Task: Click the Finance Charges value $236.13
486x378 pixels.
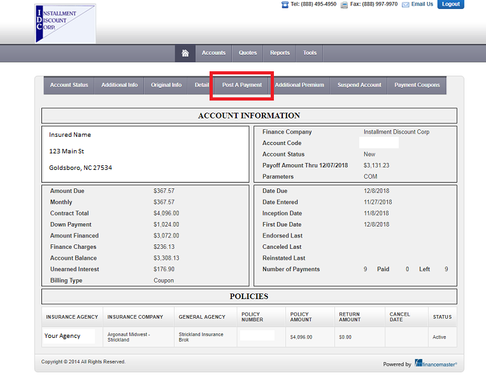Action: click(164, 247)
